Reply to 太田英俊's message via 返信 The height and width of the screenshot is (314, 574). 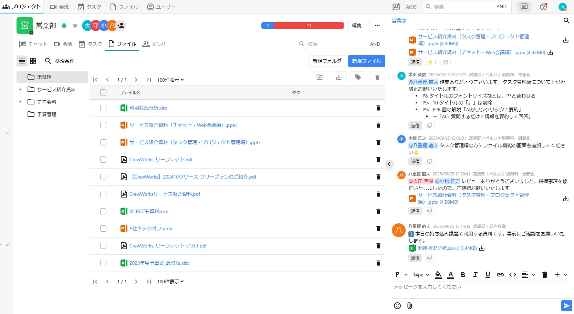tap(415, 125)
